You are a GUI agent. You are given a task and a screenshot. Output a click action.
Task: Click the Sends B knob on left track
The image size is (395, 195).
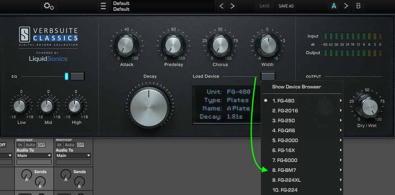[x=40, y=182]
